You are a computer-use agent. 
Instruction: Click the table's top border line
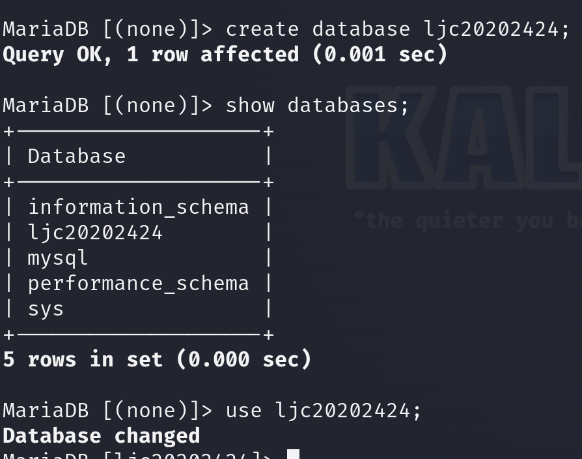138,131
